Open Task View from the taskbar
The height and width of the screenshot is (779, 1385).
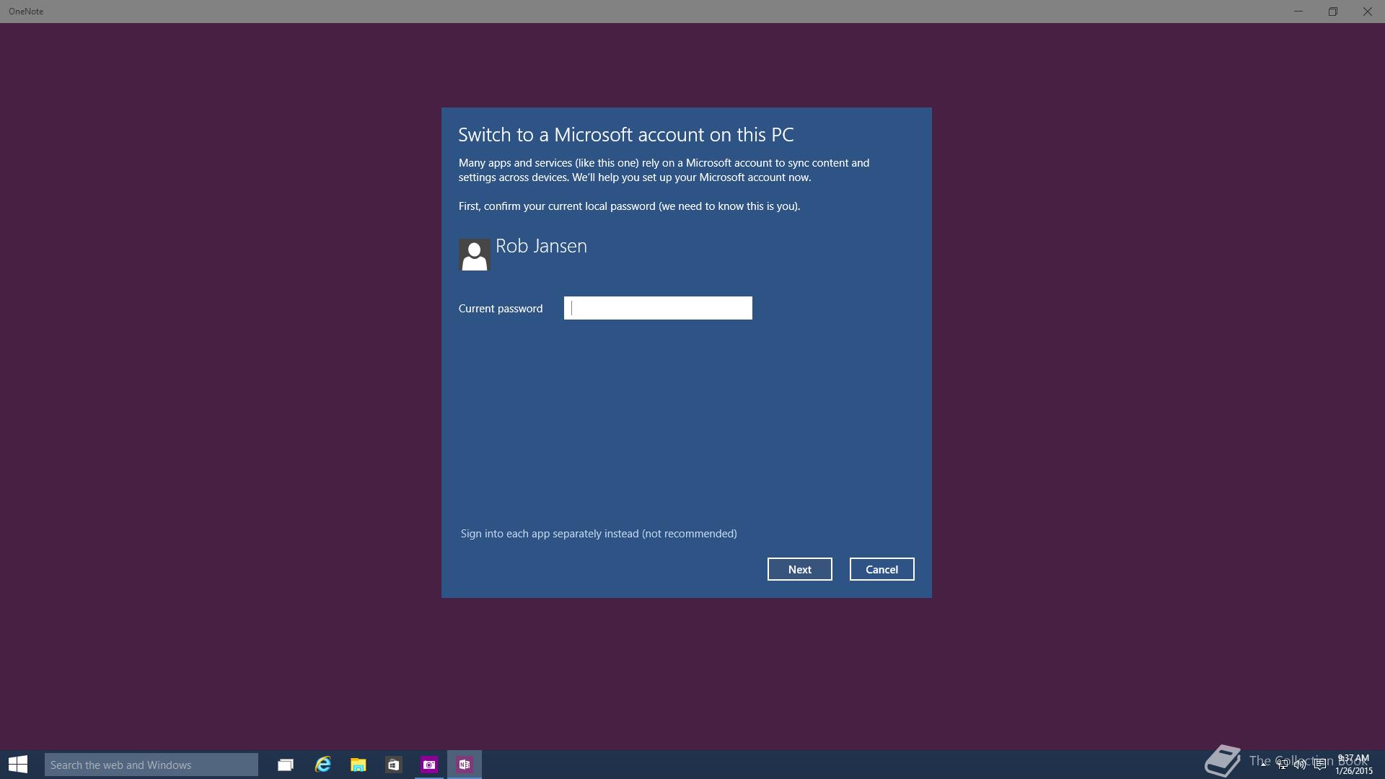coord(286,765)
